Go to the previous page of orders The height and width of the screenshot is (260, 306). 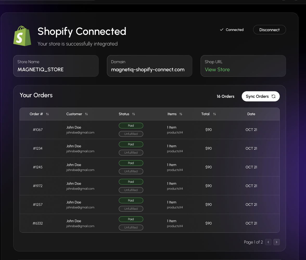pos(268,242)
